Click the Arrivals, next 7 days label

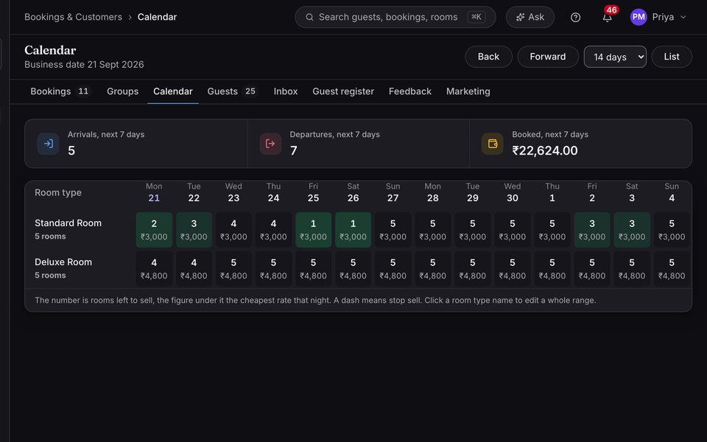106,134
